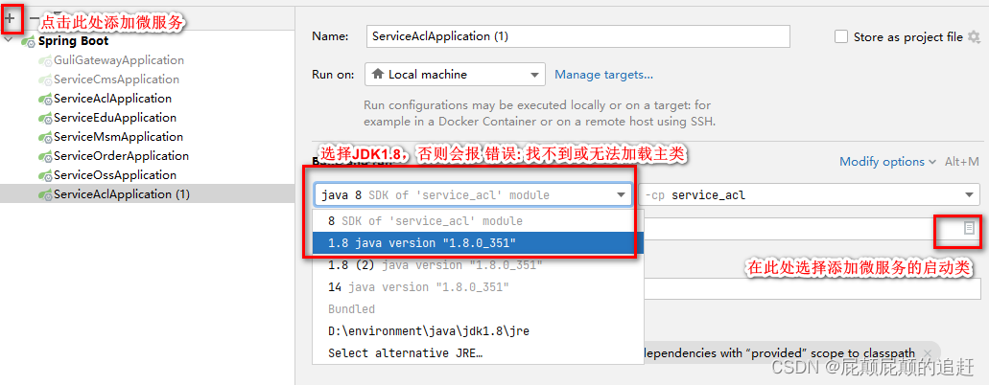Enable Store as project file checkbox

pos(840,37)
